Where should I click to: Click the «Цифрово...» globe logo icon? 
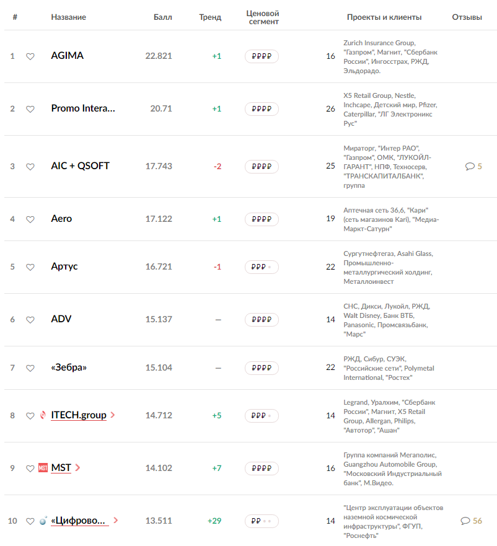coord(43,521)
